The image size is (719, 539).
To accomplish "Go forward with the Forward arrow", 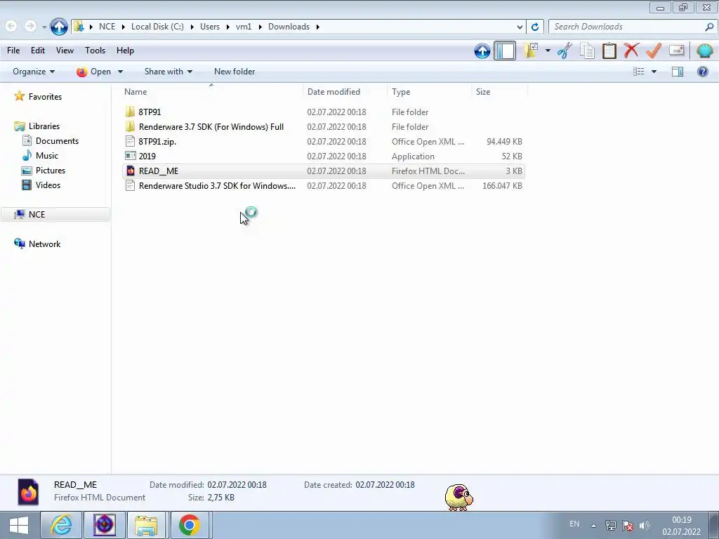I will pyautogui.click(x=30, y=26).
